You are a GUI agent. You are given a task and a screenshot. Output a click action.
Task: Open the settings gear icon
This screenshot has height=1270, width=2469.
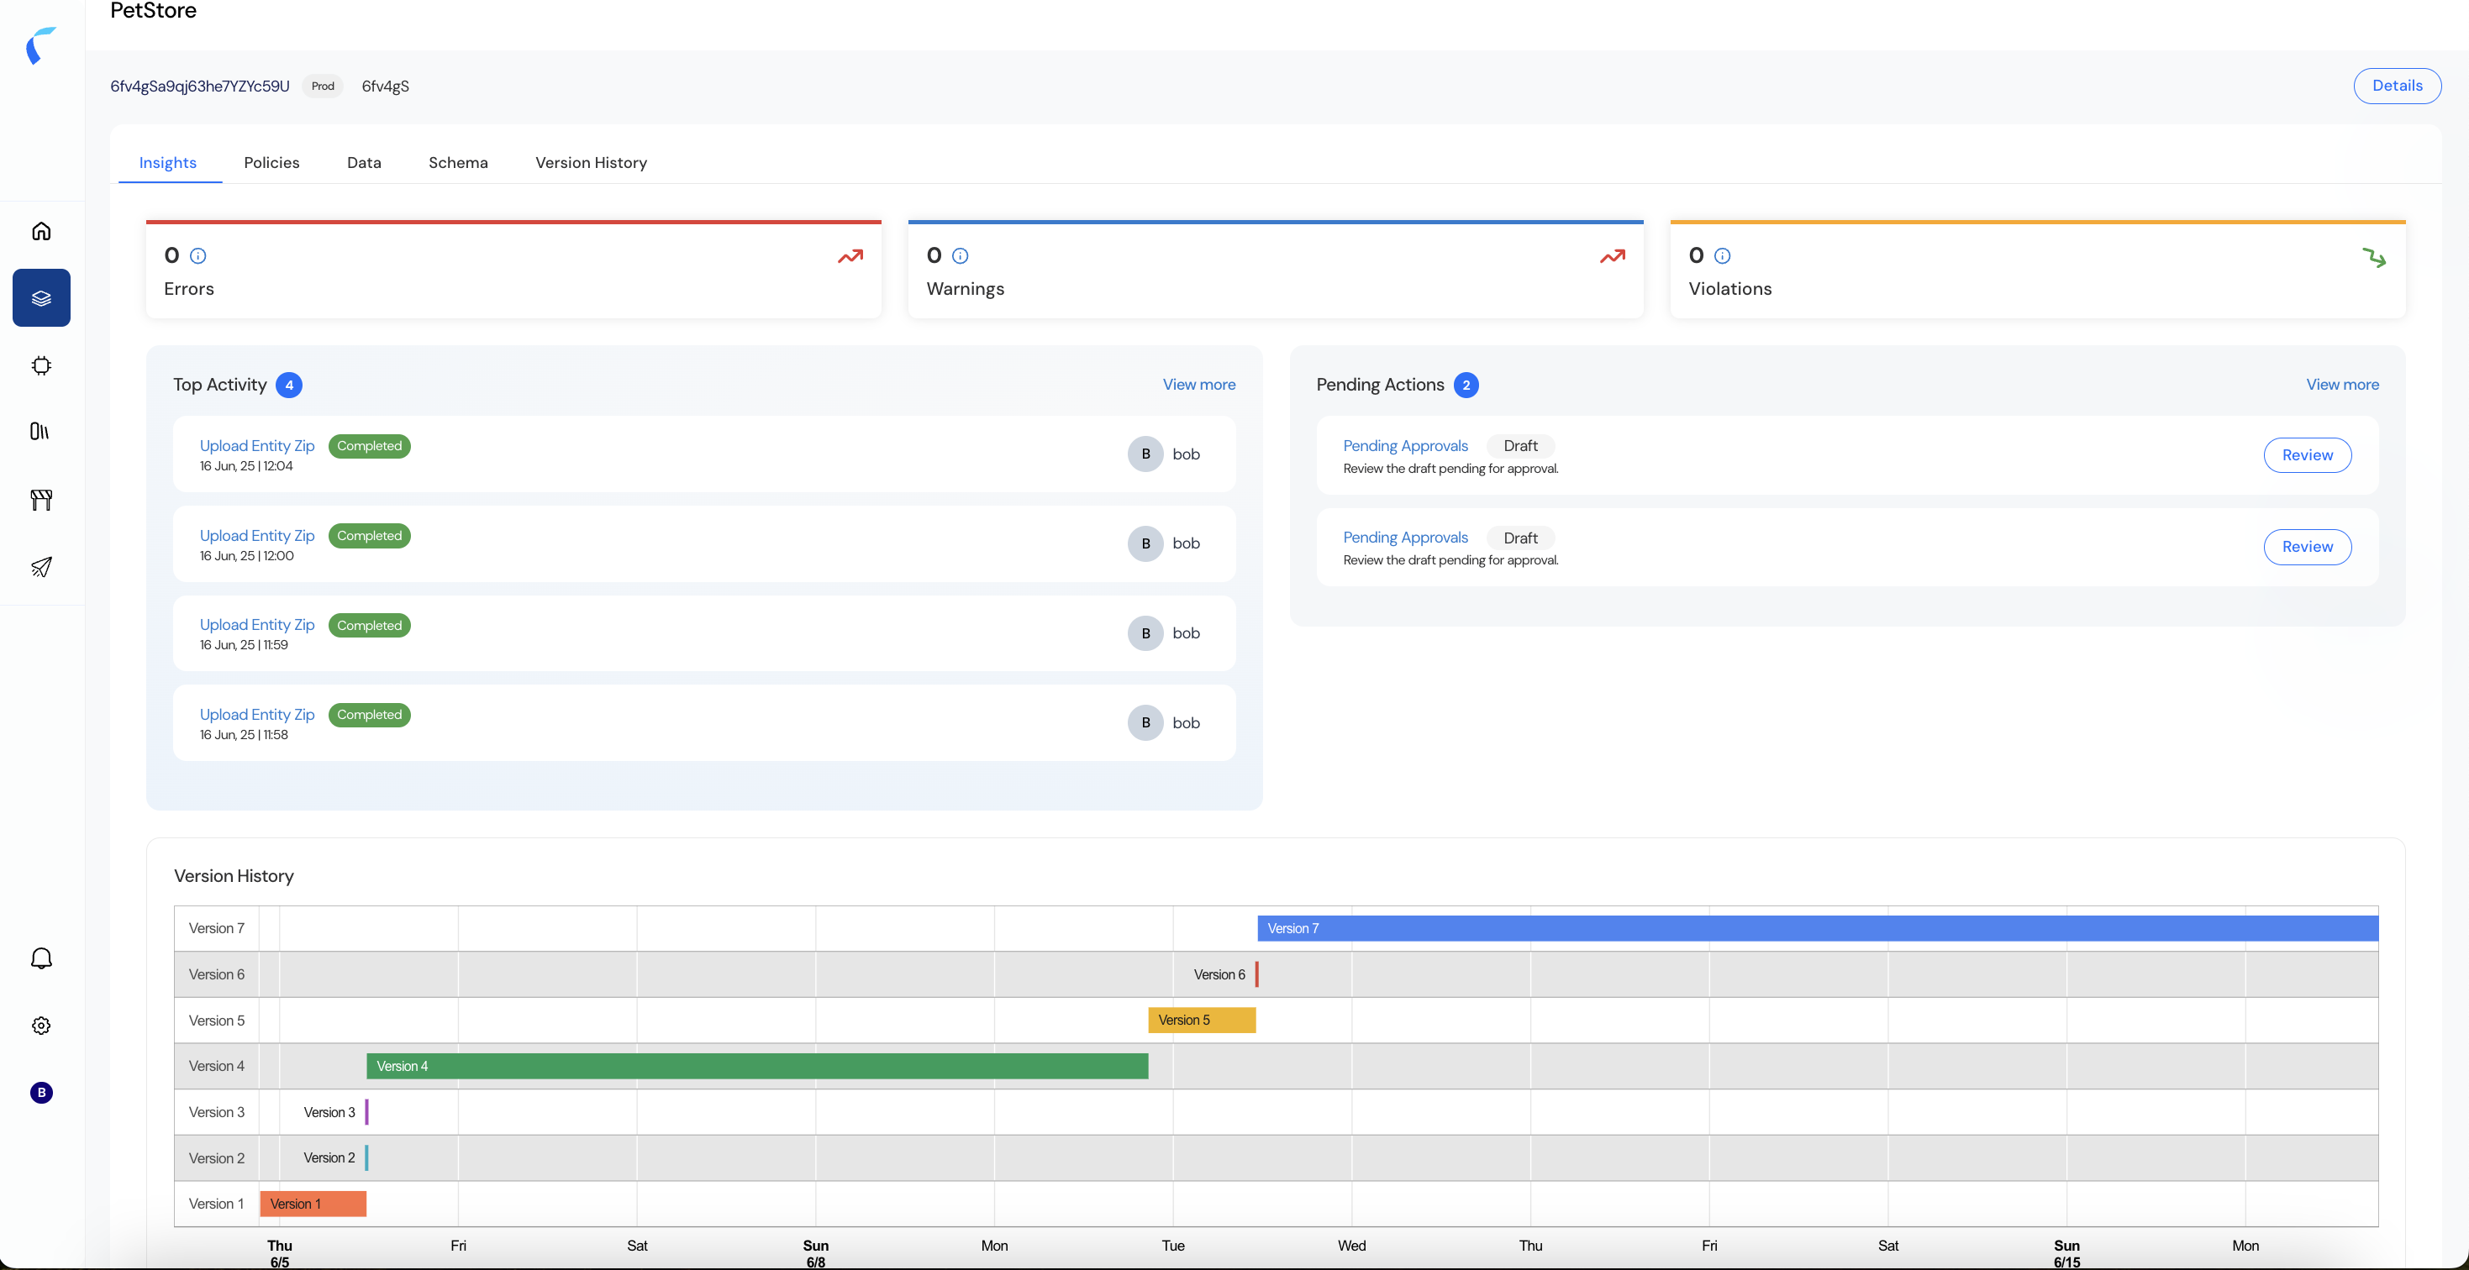coord(41,1026)
